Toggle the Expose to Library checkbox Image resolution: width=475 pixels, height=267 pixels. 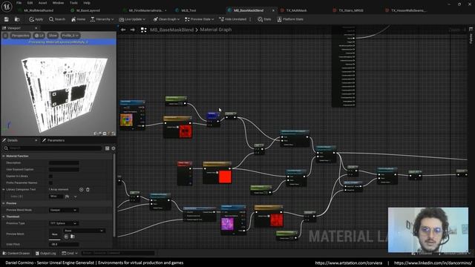(x=50, y=177)
